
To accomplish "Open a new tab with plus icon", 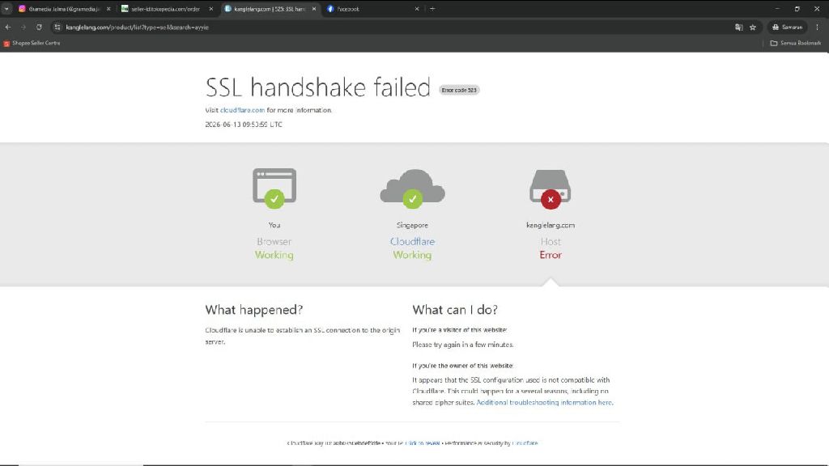I will (x=432, y=9).
